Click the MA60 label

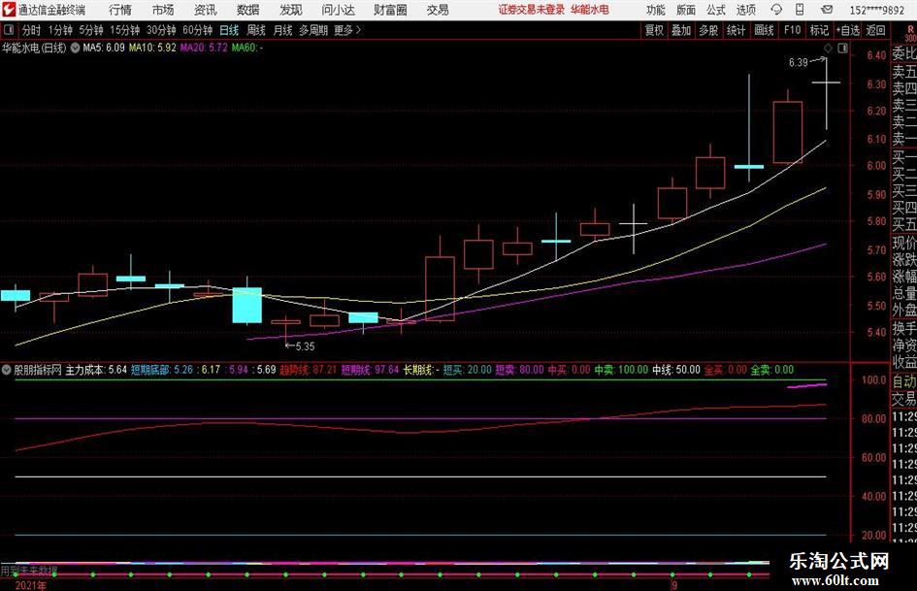[247, 48]
